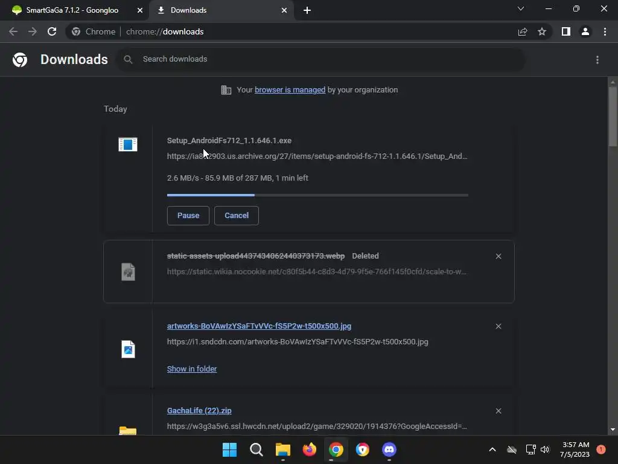Focus the Search downloads field
Screen dimensions: 618x464
point(321,60)
